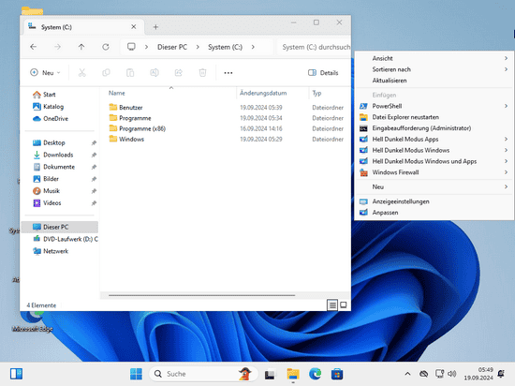Open Videos quick access entry

pyautogui.click(x=59, y=203)
